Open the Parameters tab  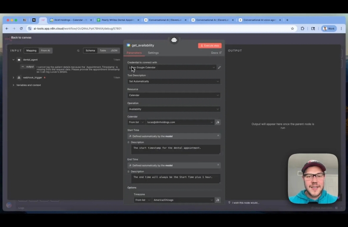[x=134, y=53]
